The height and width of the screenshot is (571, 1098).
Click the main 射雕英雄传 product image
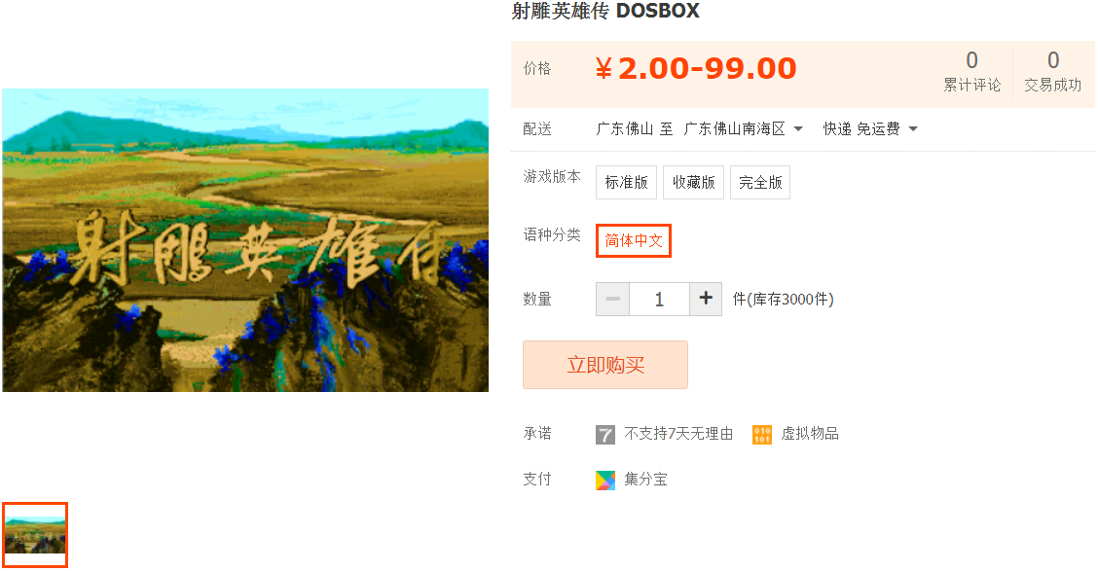(245, 240)
